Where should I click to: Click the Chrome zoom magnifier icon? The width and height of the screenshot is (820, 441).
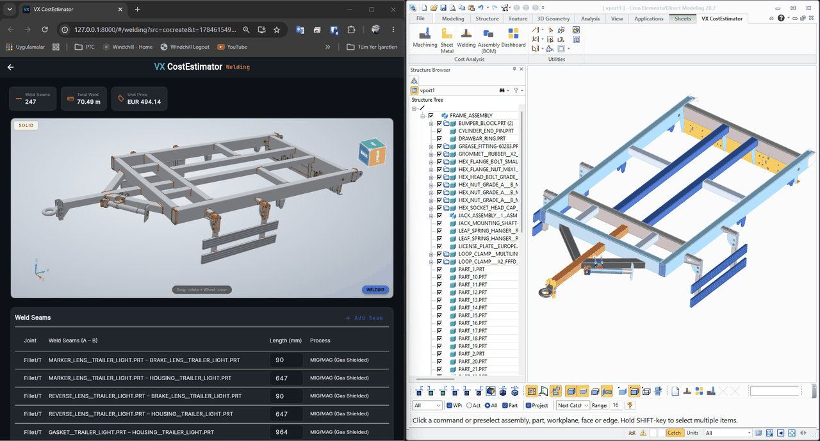(246, 29)
